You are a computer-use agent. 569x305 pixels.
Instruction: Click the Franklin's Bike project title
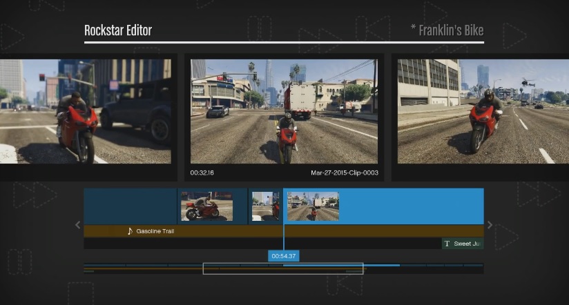point(451,30)
